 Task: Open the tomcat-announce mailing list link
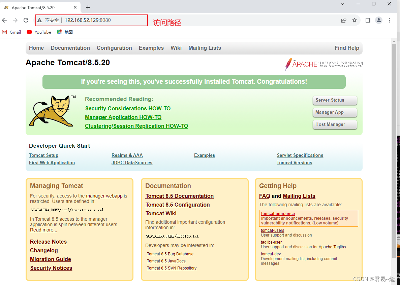[x=278, y=214]
